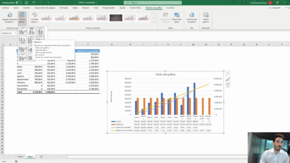Screen dimensions: 290x163
Task: Select row header 20
Action: coord(2,108)
